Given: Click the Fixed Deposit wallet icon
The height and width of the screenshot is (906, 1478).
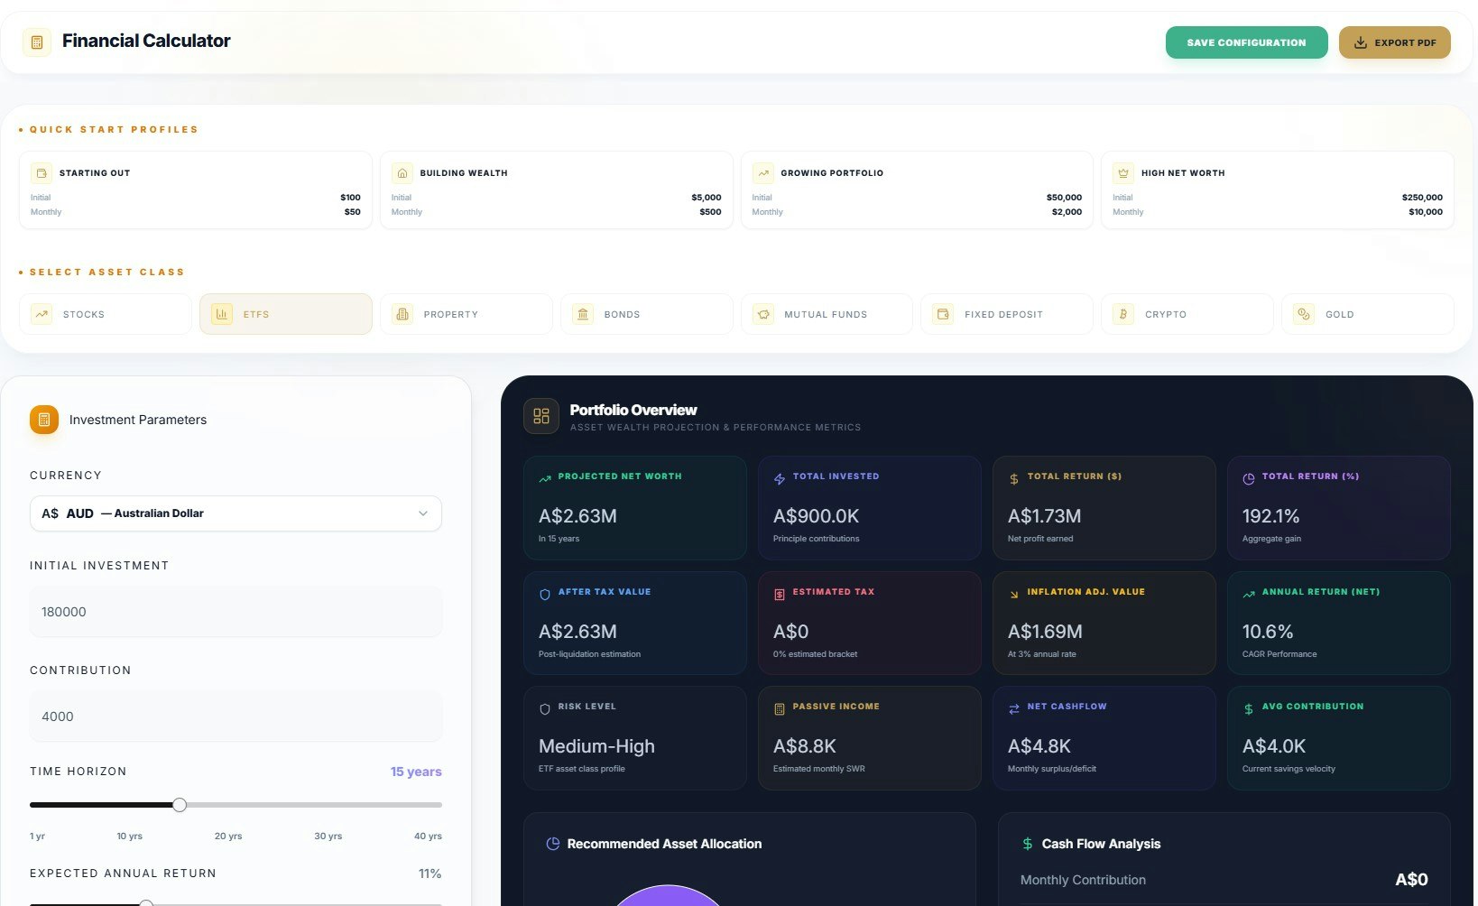Looking at the screenshot, I should pos(943,314).
